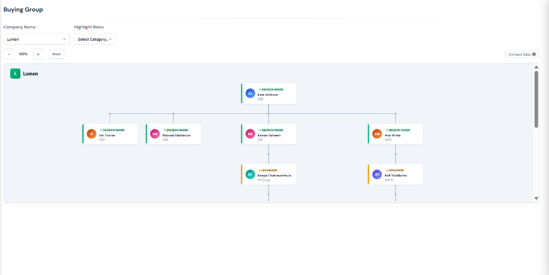Screen dimensions: 549x275
Task: Click the info icon beside Contact Data
Action: coord(534,54)
